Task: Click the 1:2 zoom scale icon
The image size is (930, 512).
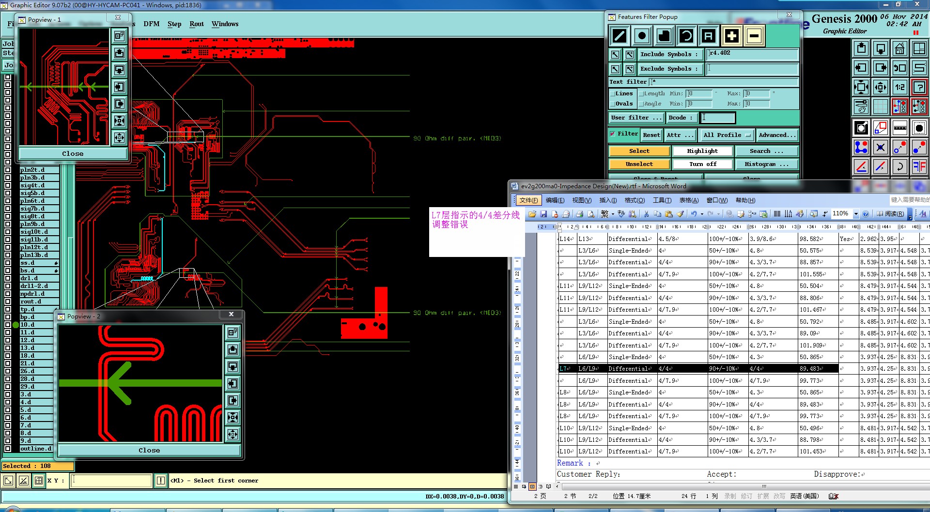Action: coord(899,87)
